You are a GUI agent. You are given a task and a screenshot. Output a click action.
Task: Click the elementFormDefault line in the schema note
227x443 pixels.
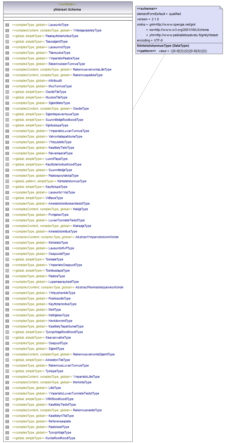click(159, 14)
